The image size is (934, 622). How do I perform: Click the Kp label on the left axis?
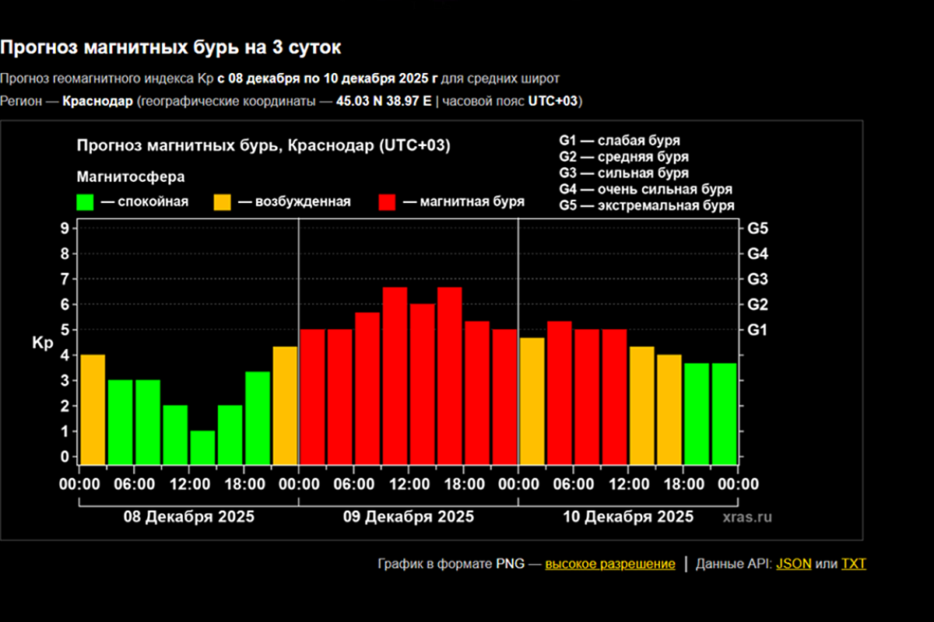click(x=42, y=343)
